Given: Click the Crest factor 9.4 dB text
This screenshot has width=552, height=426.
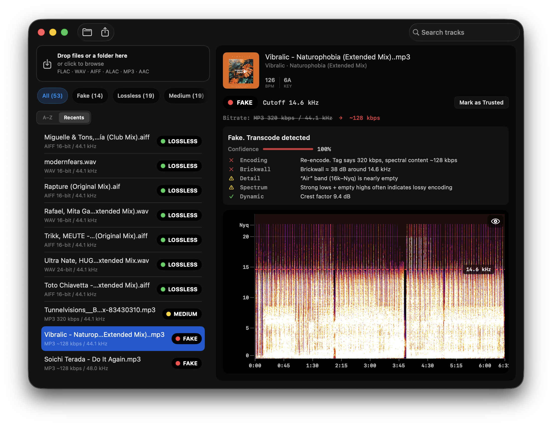Looking at the screenshot, I should point(325,197).
